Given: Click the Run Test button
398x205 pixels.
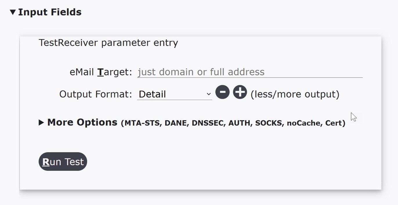Looking at the screenshot, I should (62, 161).
